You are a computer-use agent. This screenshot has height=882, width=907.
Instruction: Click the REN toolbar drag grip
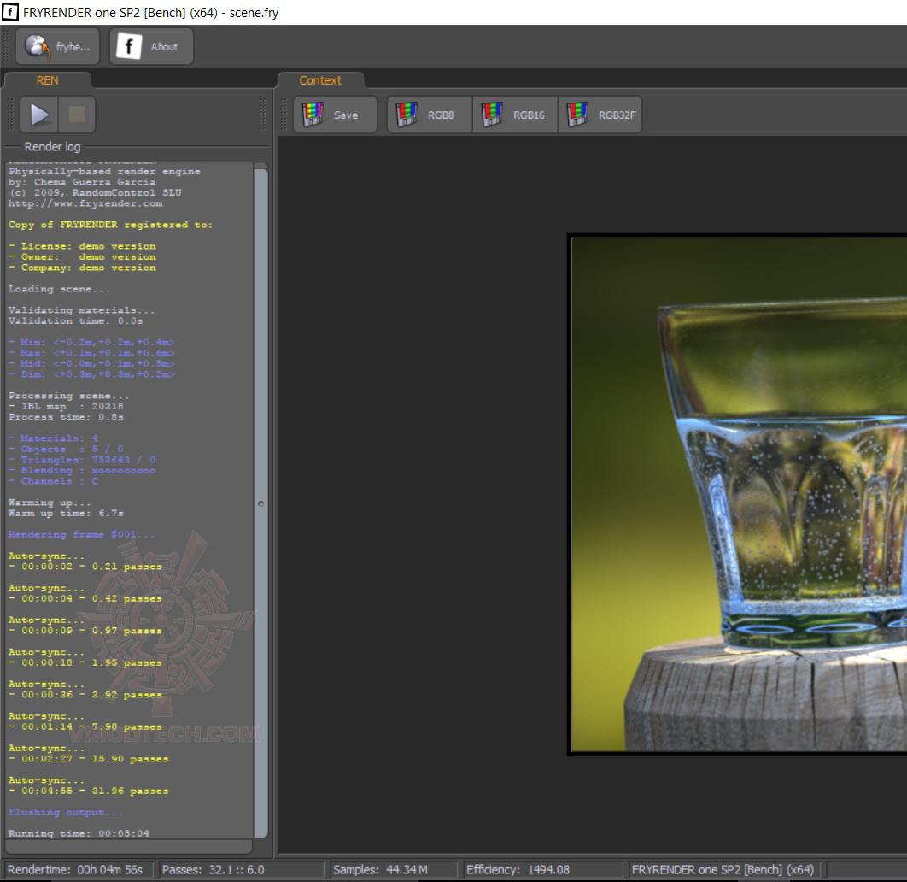tap(10, 115)
